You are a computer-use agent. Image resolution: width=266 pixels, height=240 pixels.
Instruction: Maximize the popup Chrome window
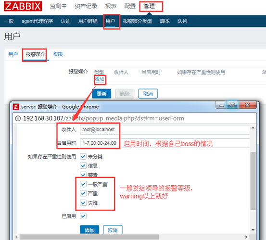232,105
